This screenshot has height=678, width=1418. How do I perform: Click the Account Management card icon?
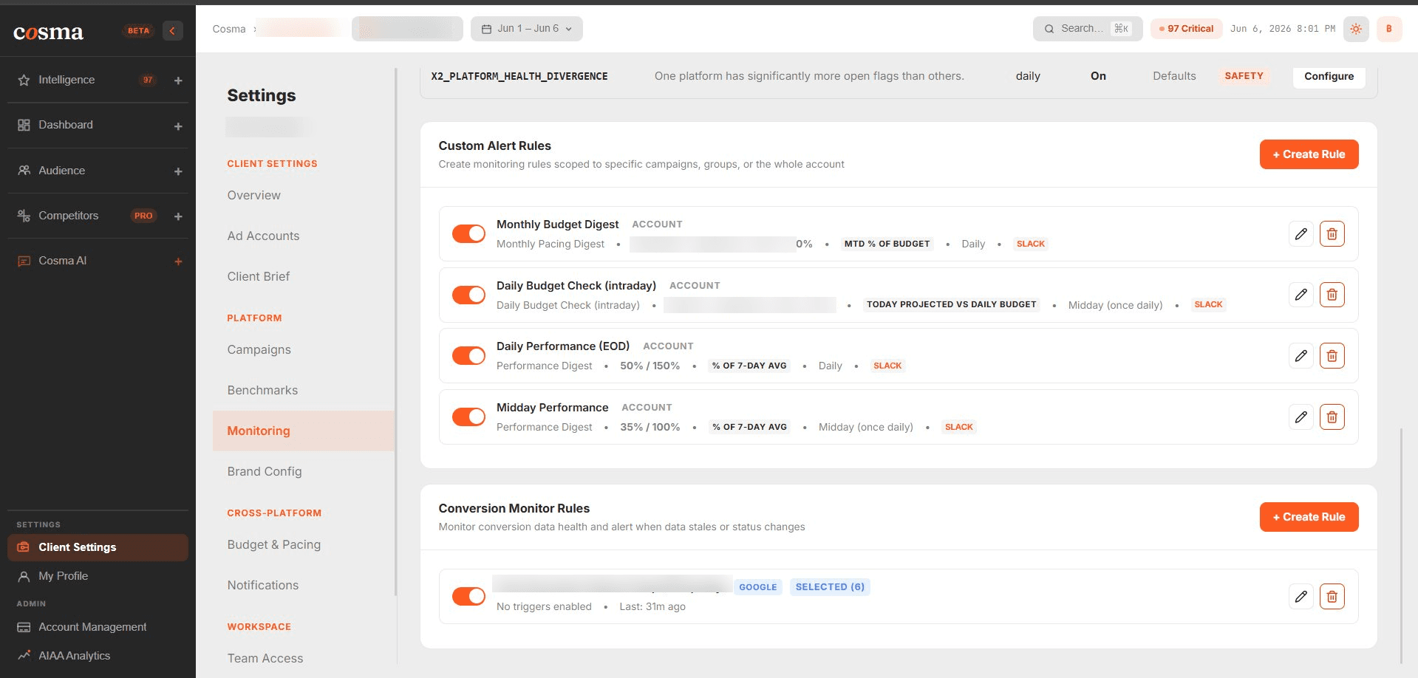pos(24,627)
